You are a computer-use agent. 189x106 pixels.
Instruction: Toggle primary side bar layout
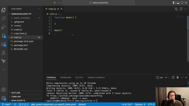(x=174, y=3)
